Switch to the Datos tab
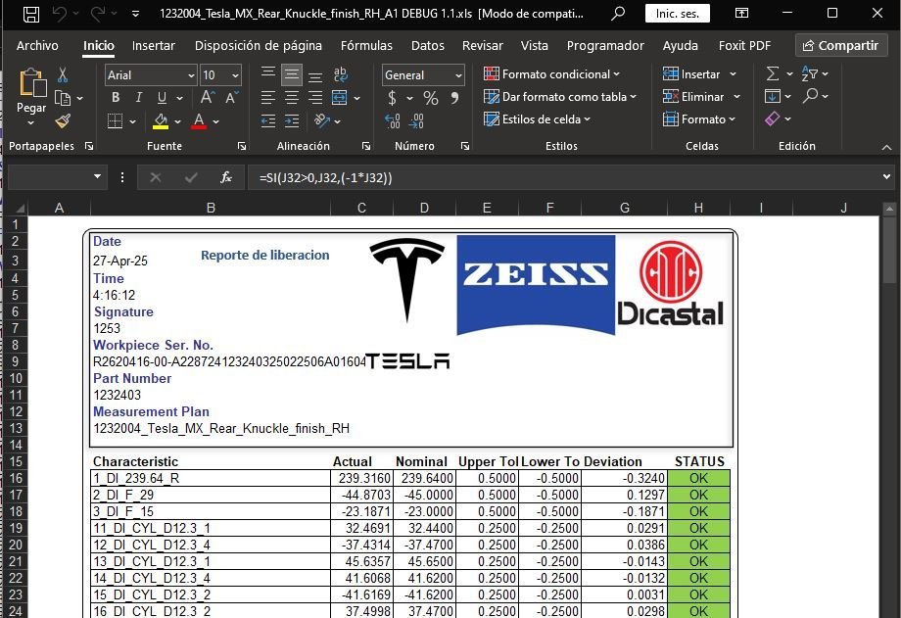This screenshot has height=618, width=901. tap(428, 45)
